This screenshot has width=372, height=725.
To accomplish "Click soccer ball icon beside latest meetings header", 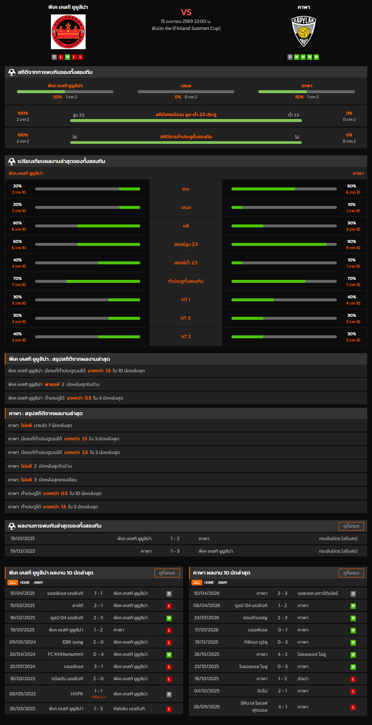I will tap(12, 526).
